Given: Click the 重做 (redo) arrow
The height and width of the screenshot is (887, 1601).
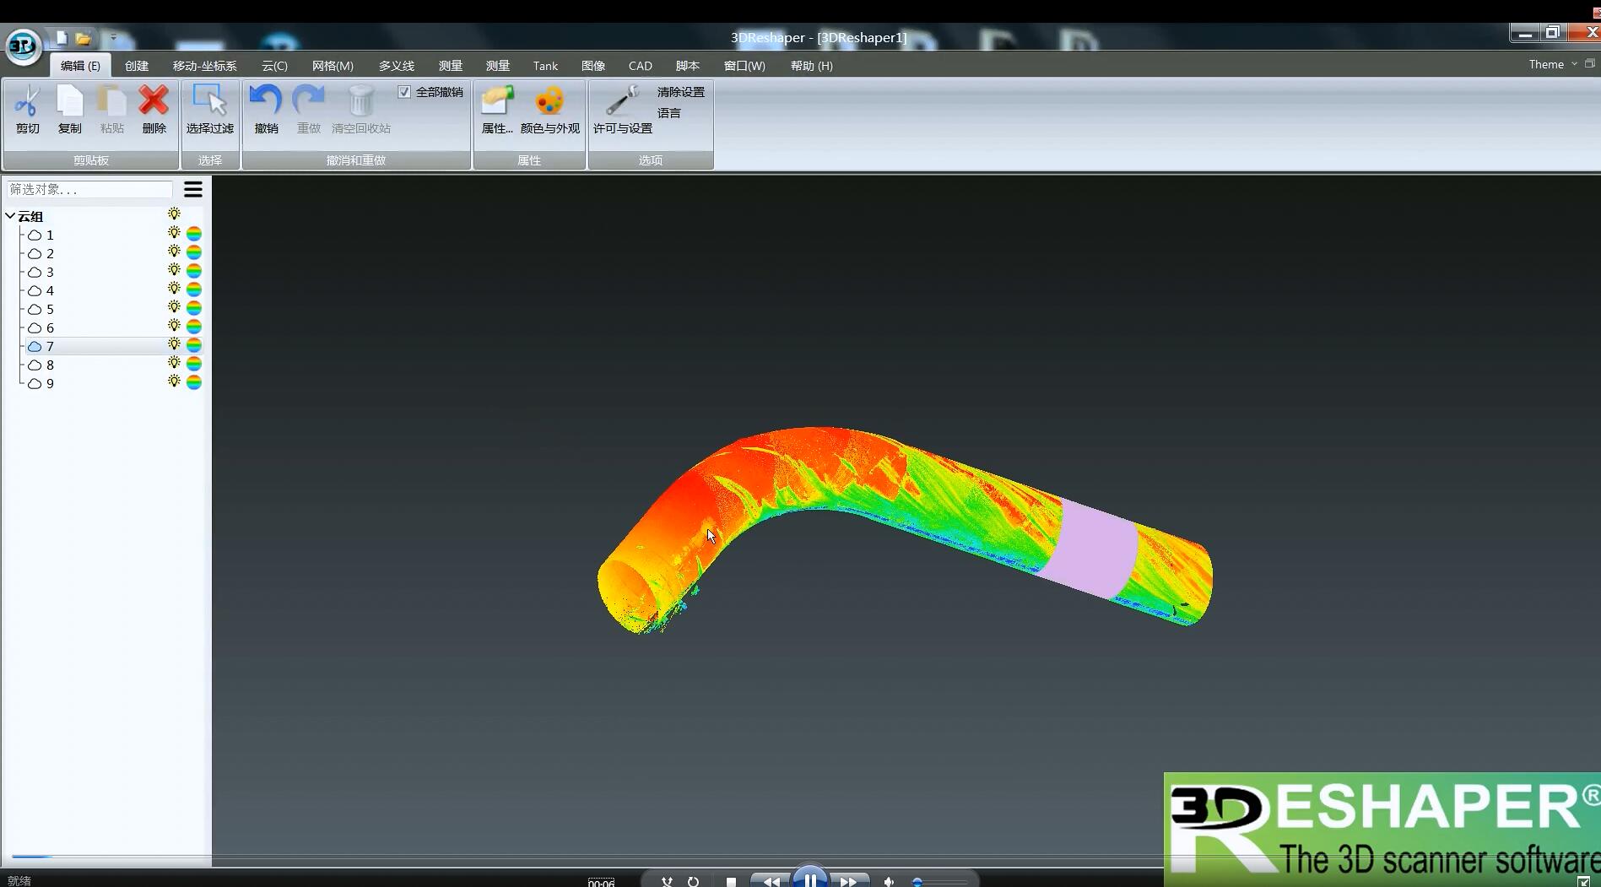Looking at the screenshot, I should tap(308, 110).
